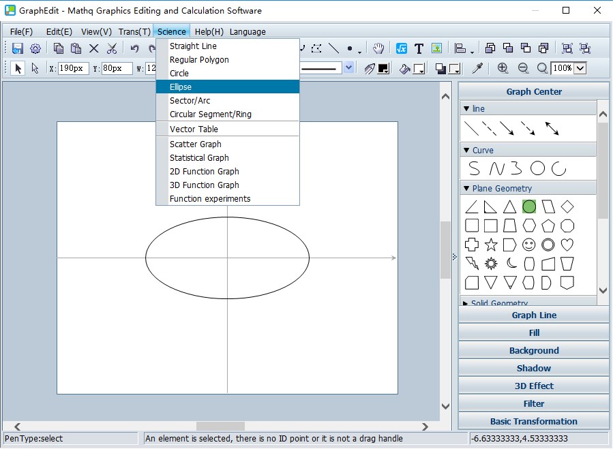
Task: Pick the heart shape in Plane Geometry
Action: pos(567,245)
